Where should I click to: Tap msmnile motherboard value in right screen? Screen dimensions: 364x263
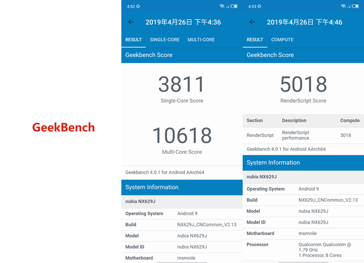[x=308, y=233]
